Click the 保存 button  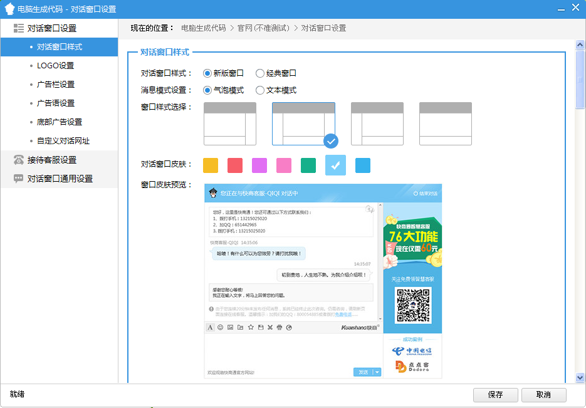pos(495,395)
